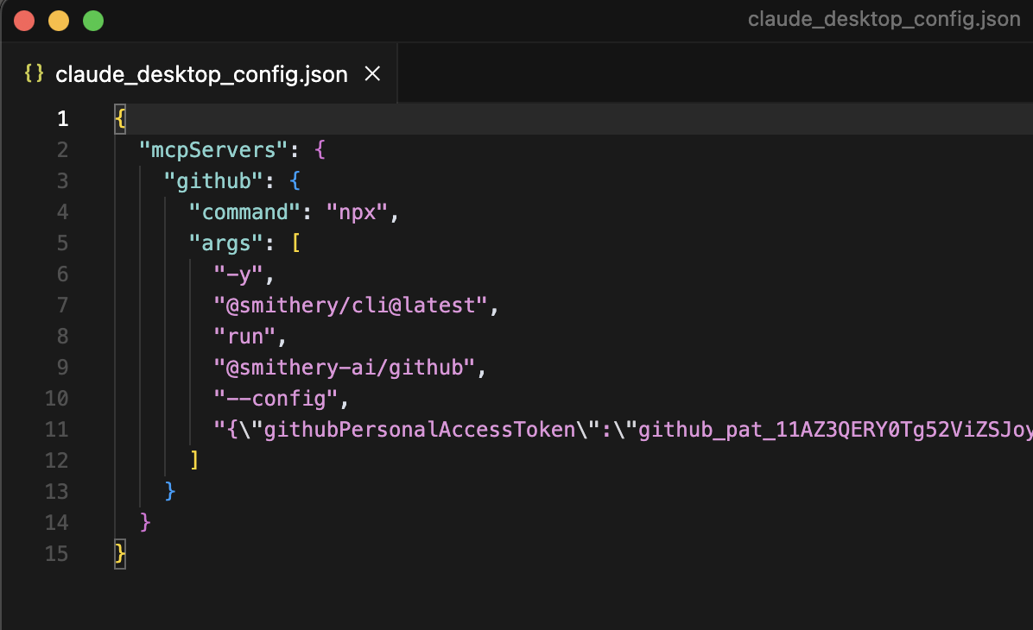Click line number 15 in gutter
Screen dimensions: 1033x630
57,554
